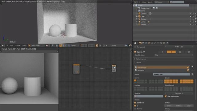
Task: Click the Width 1.50 slider field
Action: pyautogui.click(x=179, y=47)
